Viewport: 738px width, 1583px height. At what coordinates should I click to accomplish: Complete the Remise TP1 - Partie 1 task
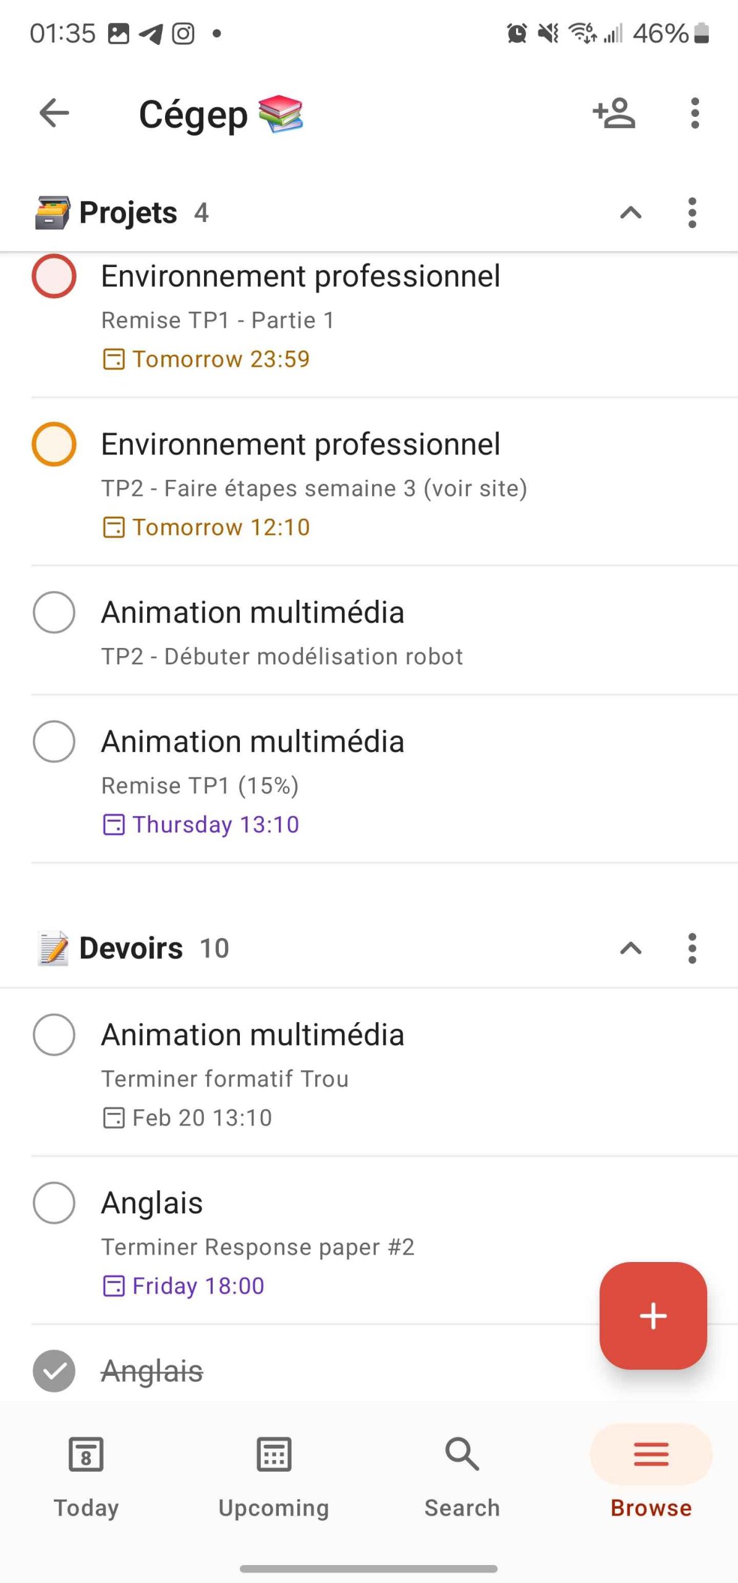click(x=54, y=276)
